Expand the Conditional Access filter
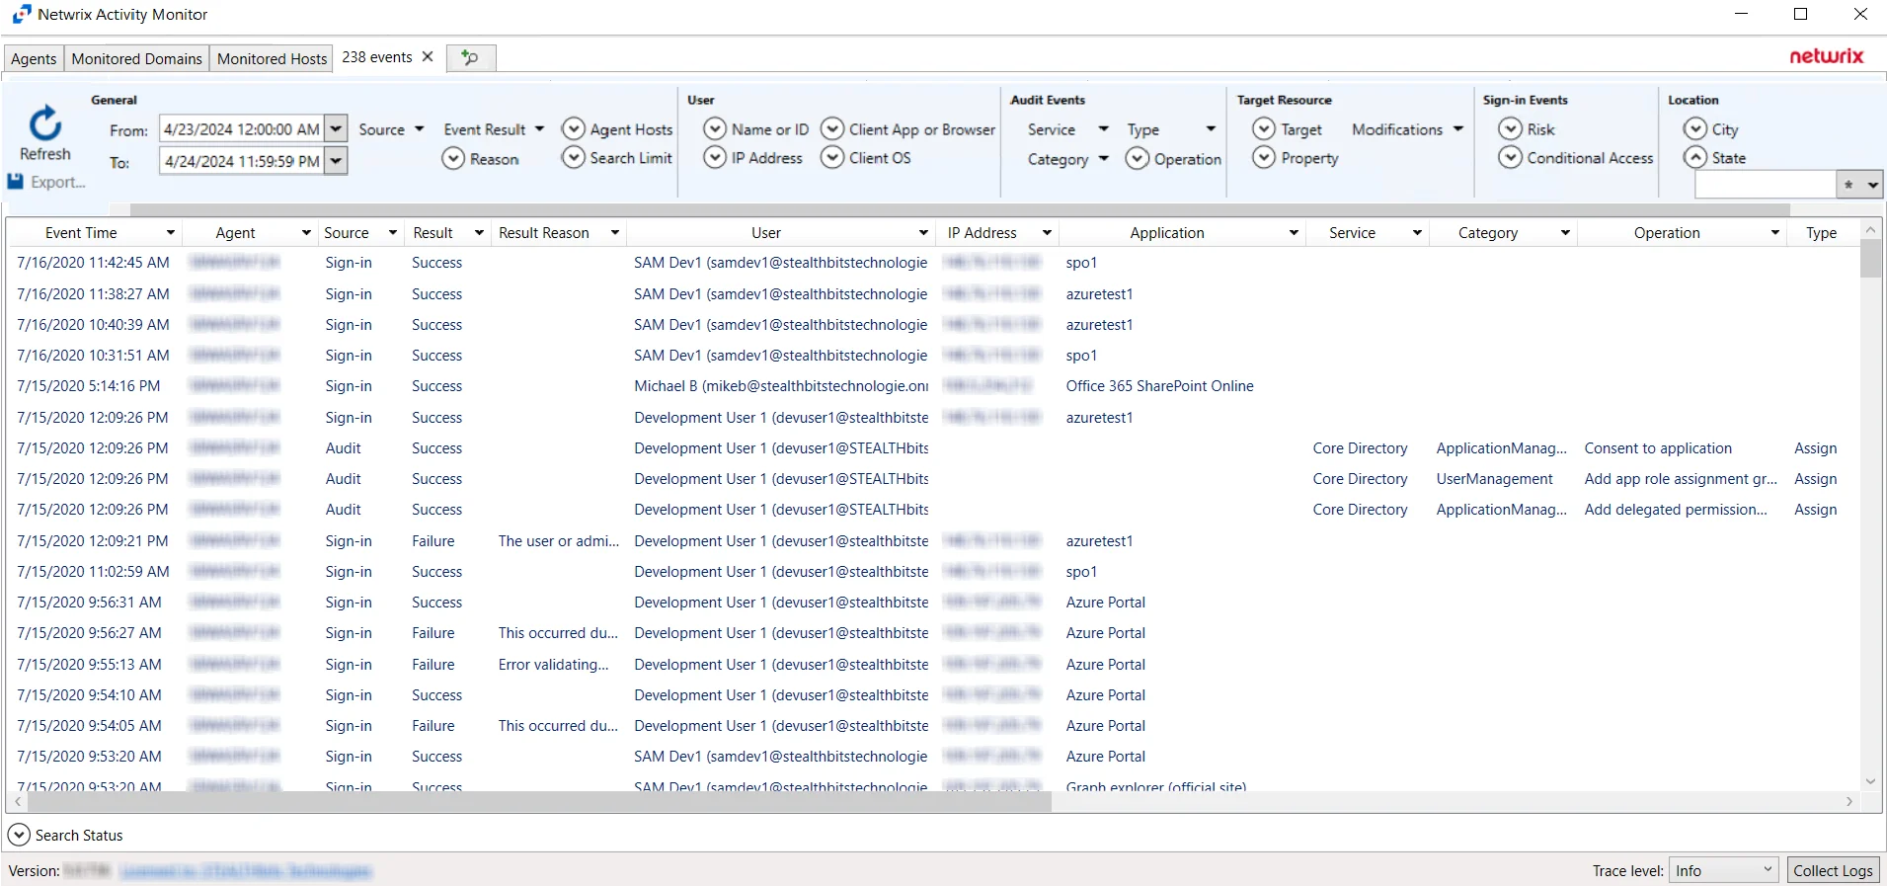This screenshot has width=1887, height=886. click(x=1510, y=157)
